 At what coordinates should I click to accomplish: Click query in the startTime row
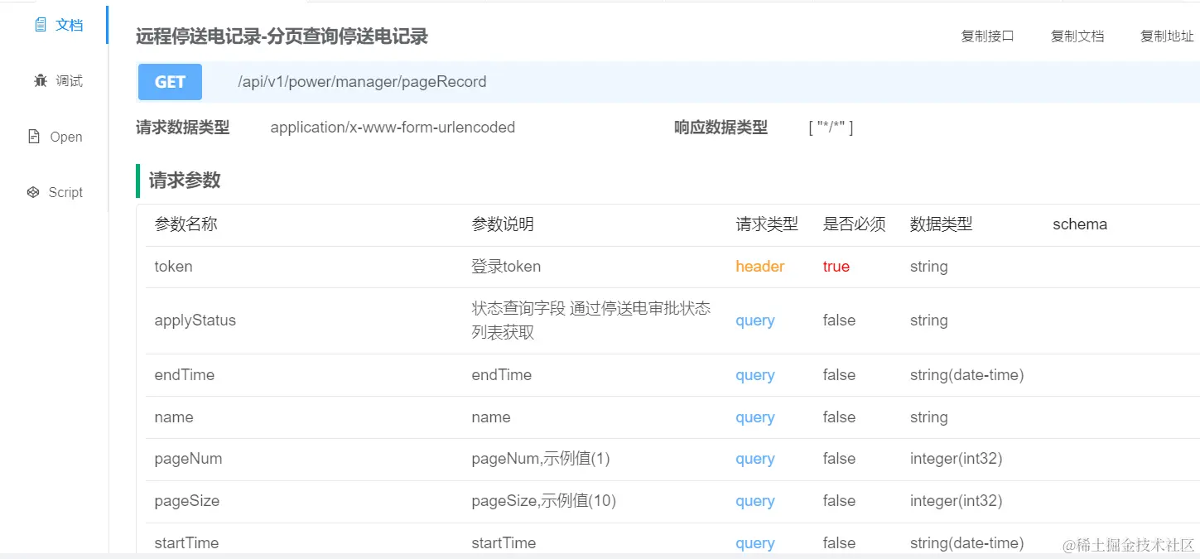pos(755,543)
